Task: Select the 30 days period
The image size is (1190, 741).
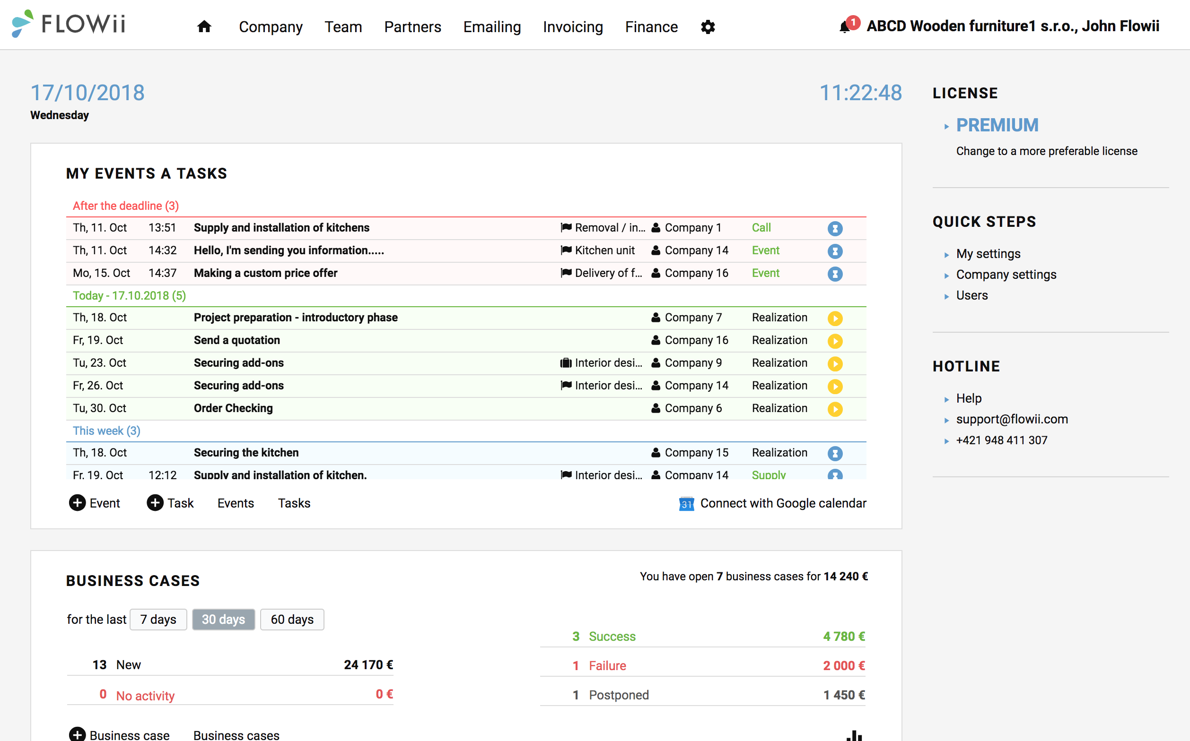Action: [223, 620]
